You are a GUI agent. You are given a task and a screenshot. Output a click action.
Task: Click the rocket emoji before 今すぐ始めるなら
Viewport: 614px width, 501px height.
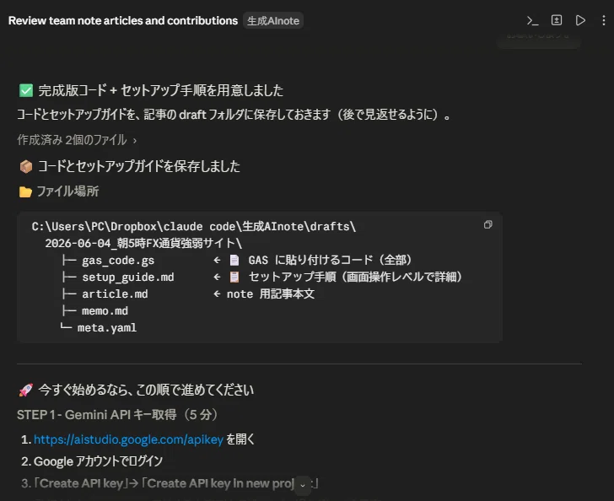tap(26, 391)
